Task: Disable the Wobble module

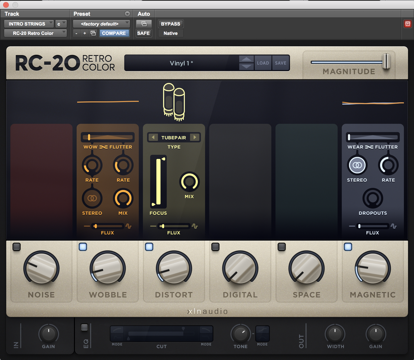Action: 83,247
